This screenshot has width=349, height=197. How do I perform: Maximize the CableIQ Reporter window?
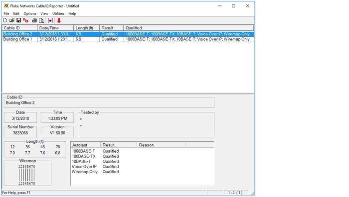[x=233, y=6]
